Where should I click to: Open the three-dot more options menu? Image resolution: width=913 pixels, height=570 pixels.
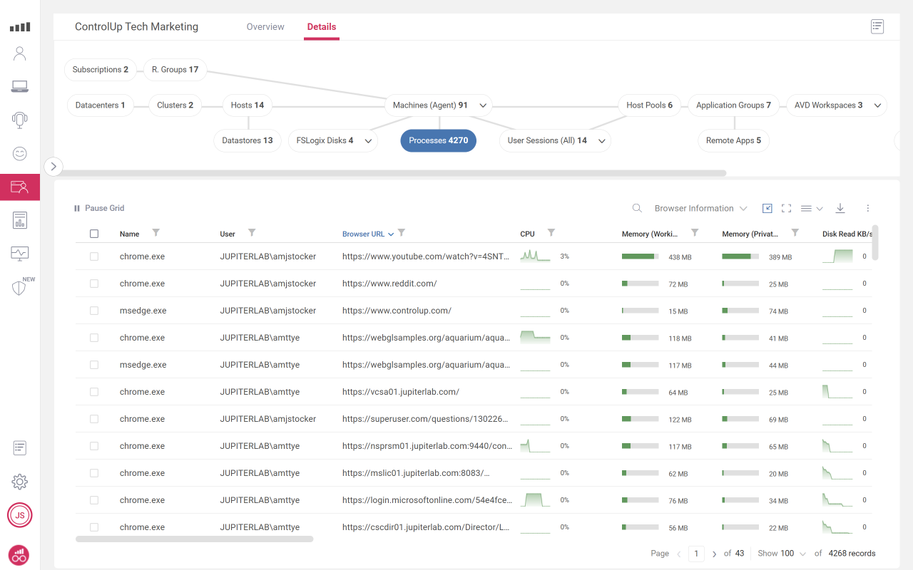867,208
